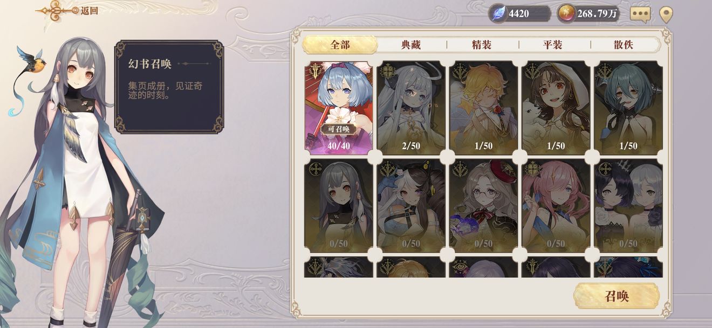
Task: Select the silver-haired card showing 2/50
Action: point(411,108)
